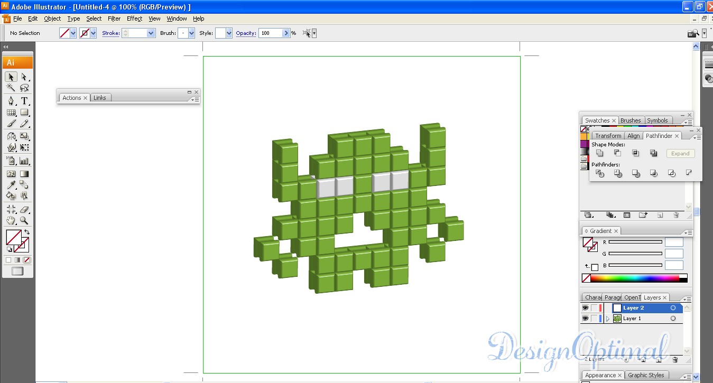Select the Type tool
This screenshot has width=713, height=383.
pyautogui.click(x=24, y=101)
